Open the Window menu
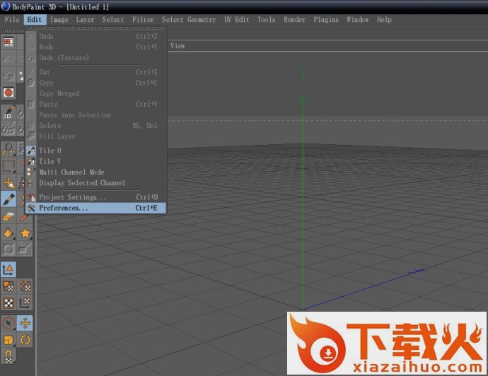The height and width of the screenshot is (376, 488). pos(358,20)
